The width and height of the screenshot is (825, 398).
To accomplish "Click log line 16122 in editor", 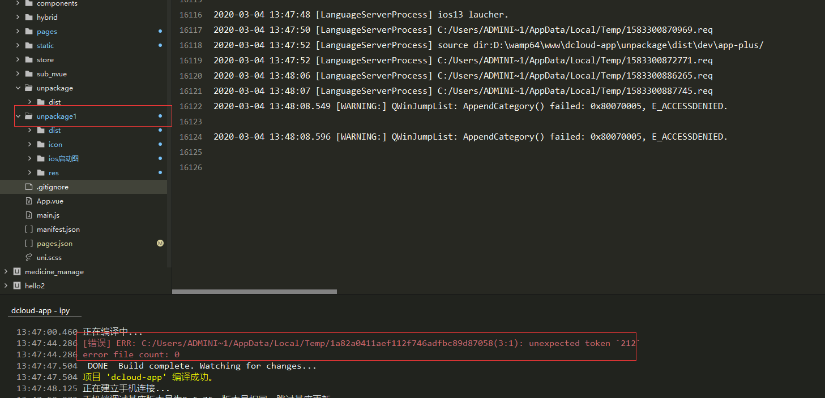I will (x=470, y=106).
